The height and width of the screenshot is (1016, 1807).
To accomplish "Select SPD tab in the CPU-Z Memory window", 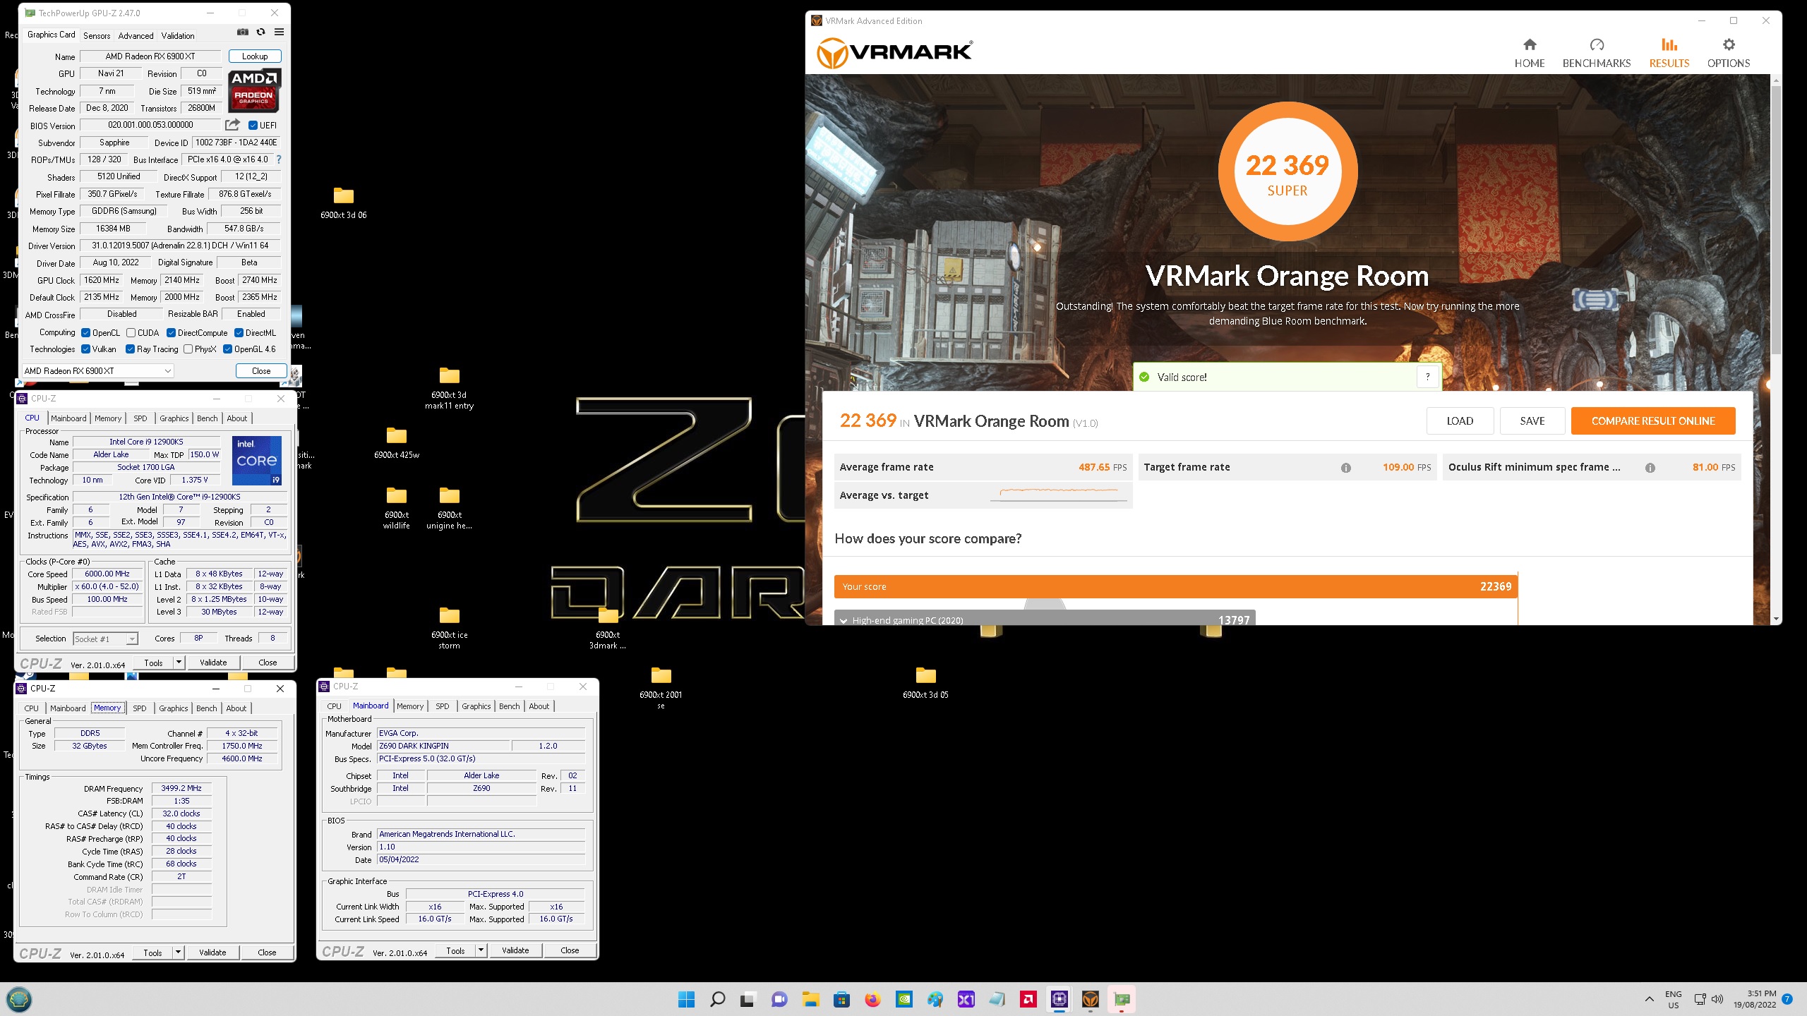I will [140, 708].
